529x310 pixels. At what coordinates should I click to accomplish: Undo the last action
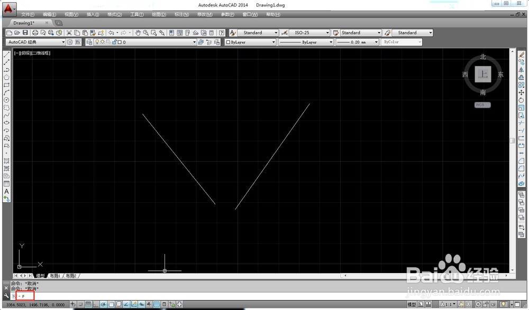[111, 33]
